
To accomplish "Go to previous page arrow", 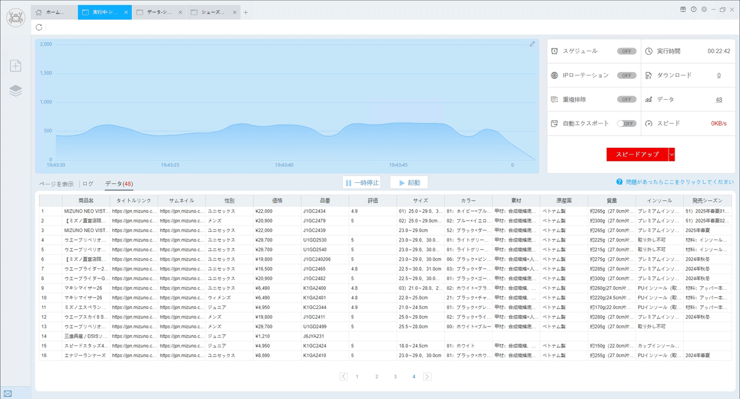I will point(343,376).
